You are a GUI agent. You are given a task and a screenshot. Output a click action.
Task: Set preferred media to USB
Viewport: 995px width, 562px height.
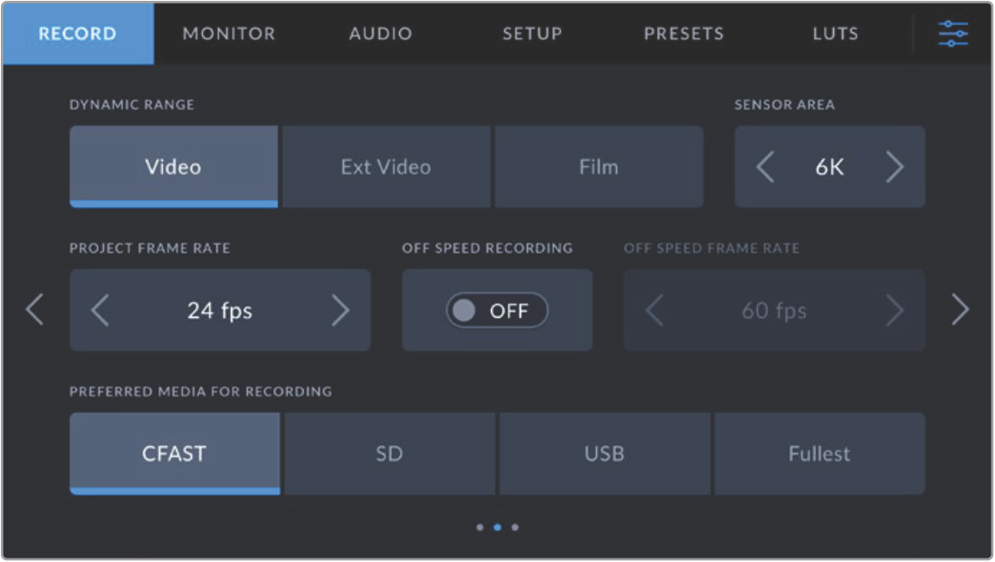(604, 454)
